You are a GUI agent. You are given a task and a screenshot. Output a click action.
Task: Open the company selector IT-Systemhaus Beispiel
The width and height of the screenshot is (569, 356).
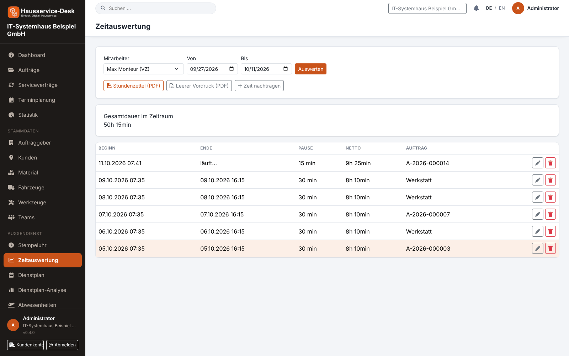pyautogui.click(x=427, y=8)
